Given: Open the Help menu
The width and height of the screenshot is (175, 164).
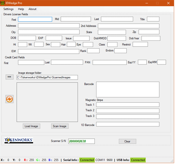Looking at the screenshot, I should pyautogui.click(x=21, y=9).
